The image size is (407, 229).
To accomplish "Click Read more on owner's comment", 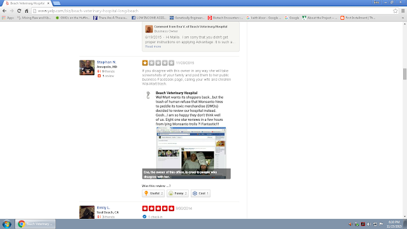I will (x=153, y=46).
